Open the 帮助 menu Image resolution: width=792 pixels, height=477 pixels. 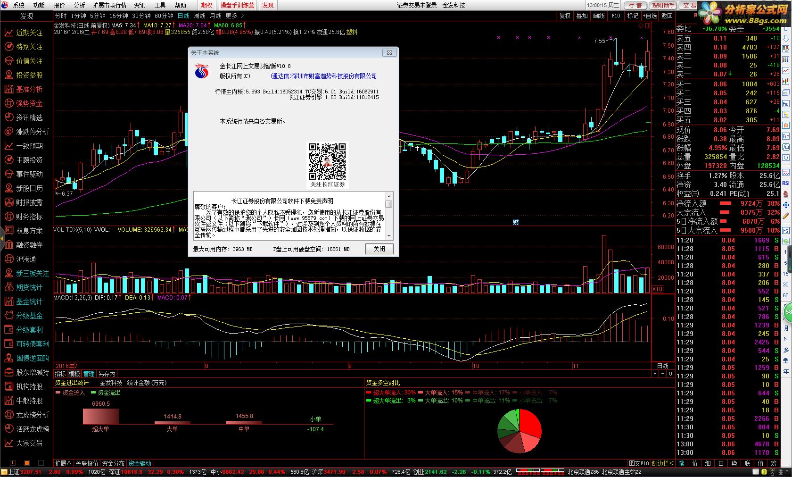(181, 5)
